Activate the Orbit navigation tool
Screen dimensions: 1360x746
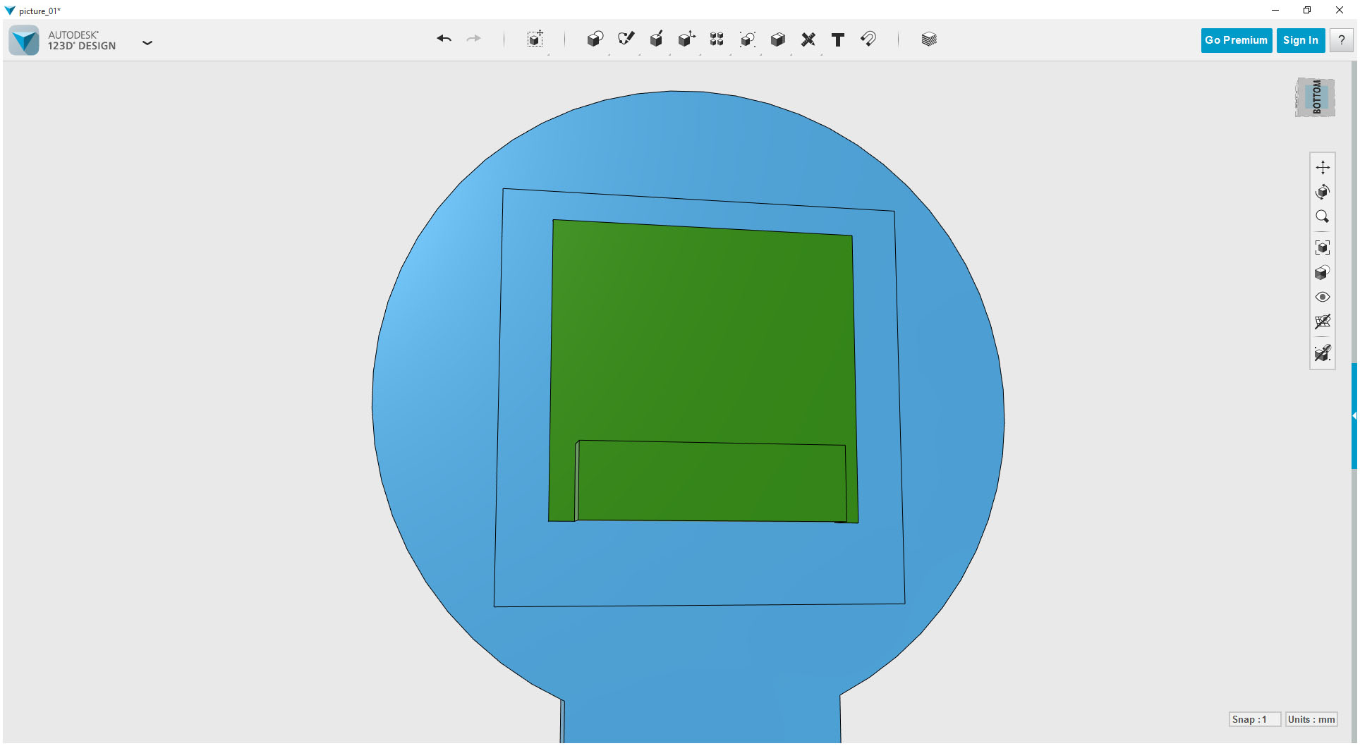[1323, 192]
